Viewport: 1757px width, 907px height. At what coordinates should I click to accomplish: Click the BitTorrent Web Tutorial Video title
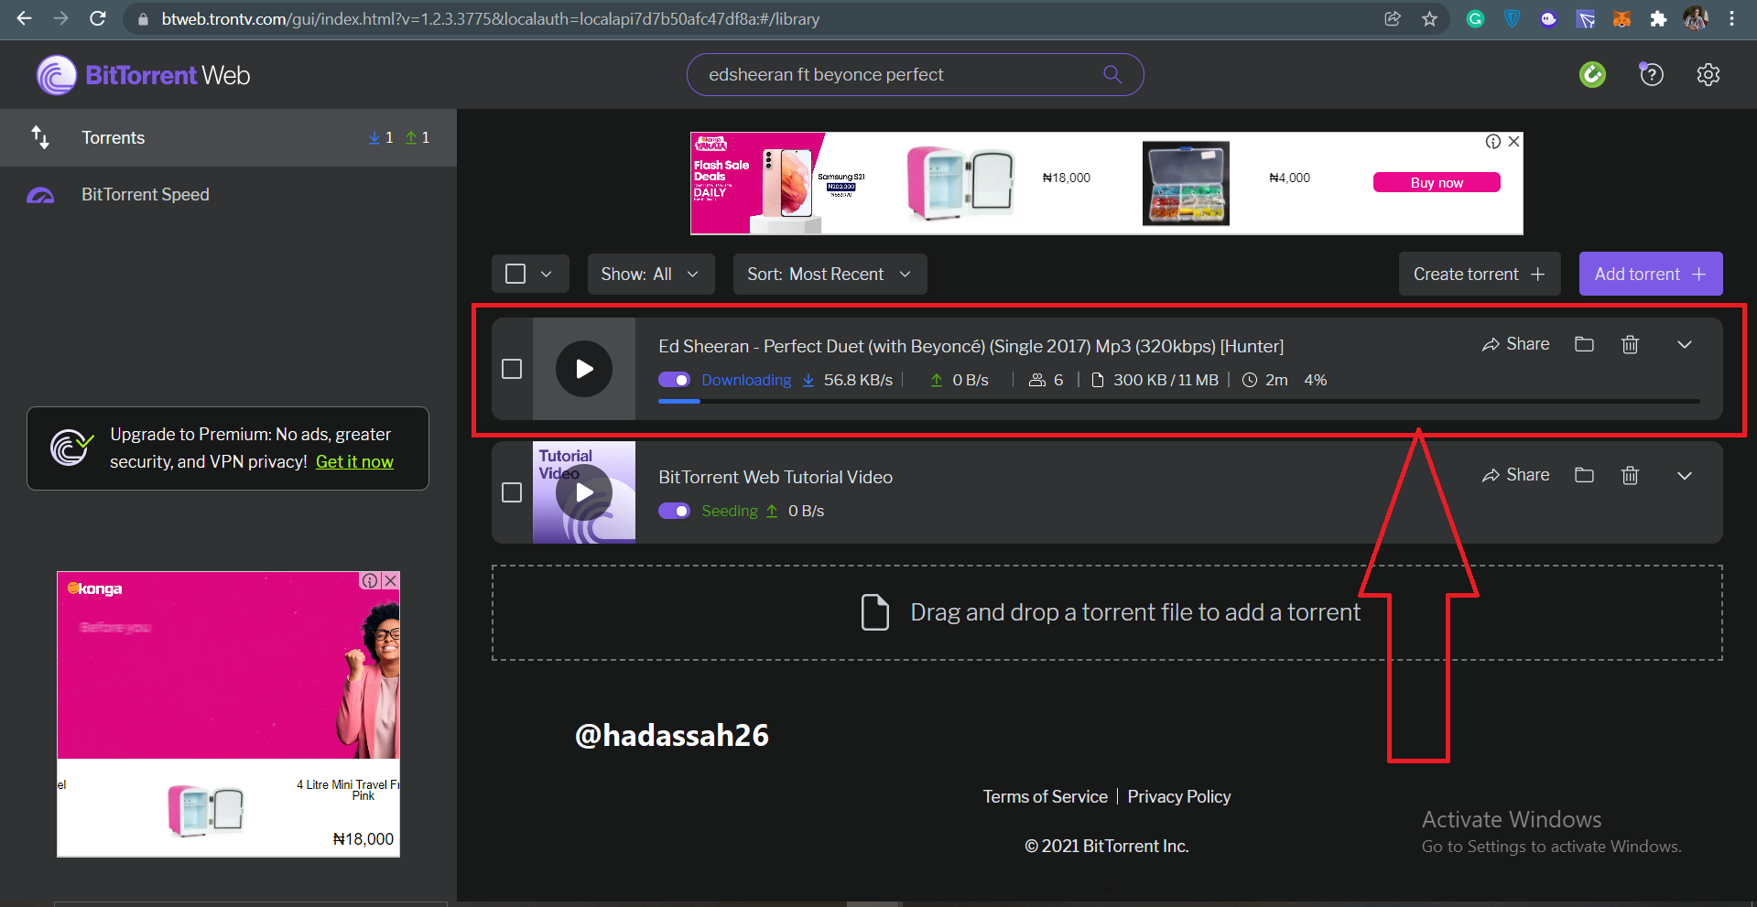click(x=775, y=477)
